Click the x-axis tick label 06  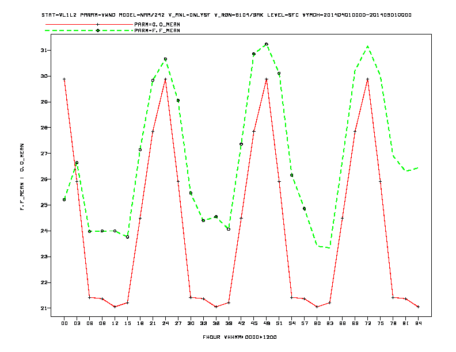coord(90,323)
